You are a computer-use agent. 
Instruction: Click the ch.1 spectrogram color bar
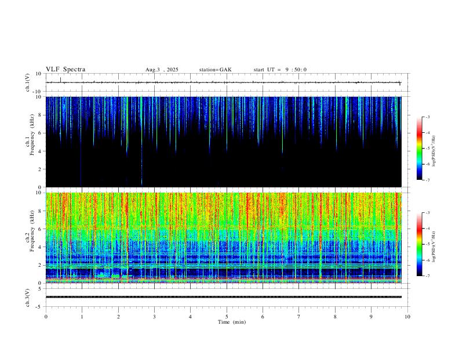point(419,148)
